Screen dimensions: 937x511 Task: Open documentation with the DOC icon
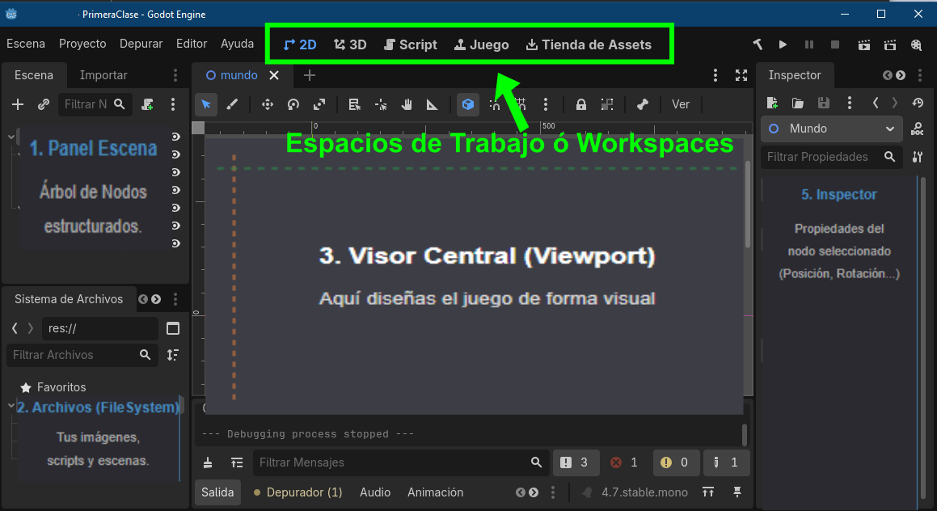[x=918, y=129]
